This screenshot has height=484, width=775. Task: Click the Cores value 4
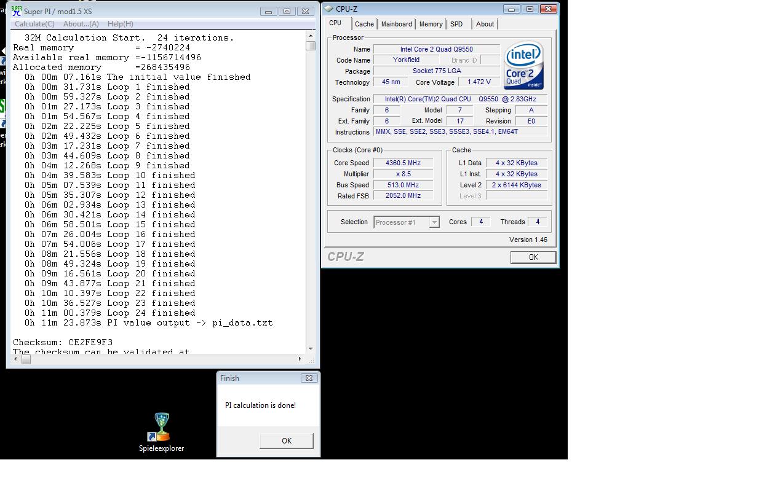481,222
